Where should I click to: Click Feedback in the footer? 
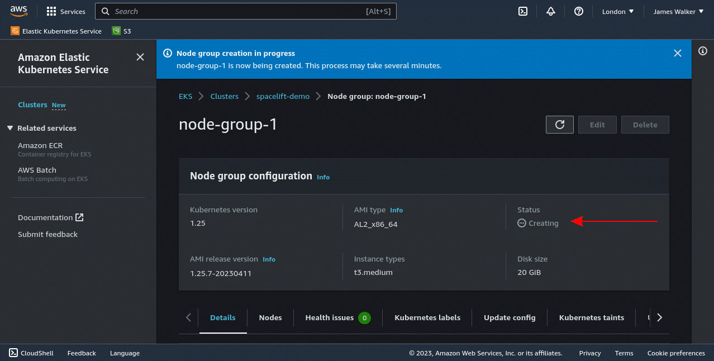82,353
